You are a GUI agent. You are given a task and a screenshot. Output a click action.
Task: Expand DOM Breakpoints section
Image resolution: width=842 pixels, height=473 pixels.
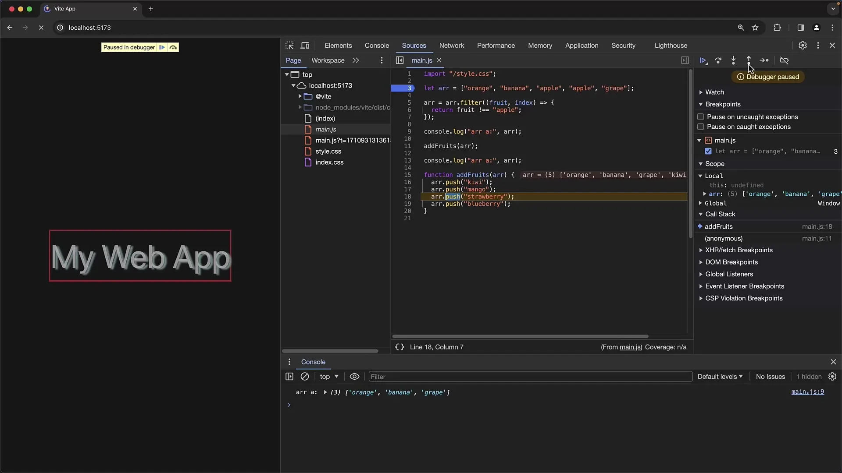pyautogui.click(x=731, y=262)
